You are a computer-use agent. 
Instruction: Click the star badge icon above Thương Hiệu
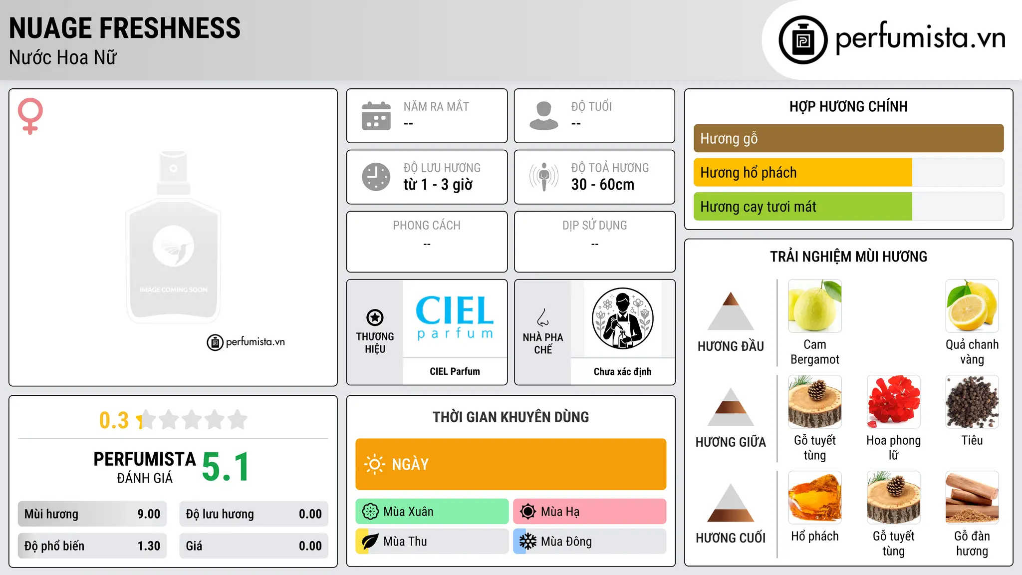point(375,317)
